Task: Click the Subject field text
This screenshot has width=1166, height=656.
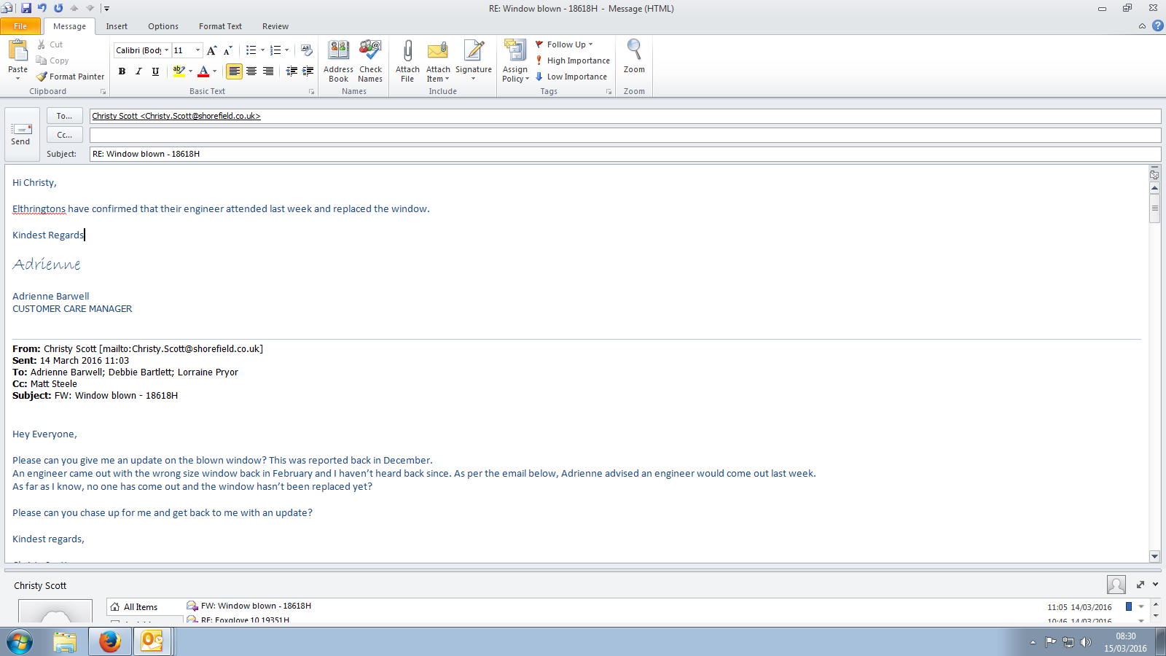Action: (146, 154)
